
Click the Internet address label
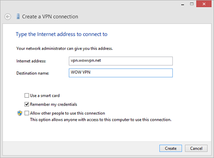click(x=31, y=61)
